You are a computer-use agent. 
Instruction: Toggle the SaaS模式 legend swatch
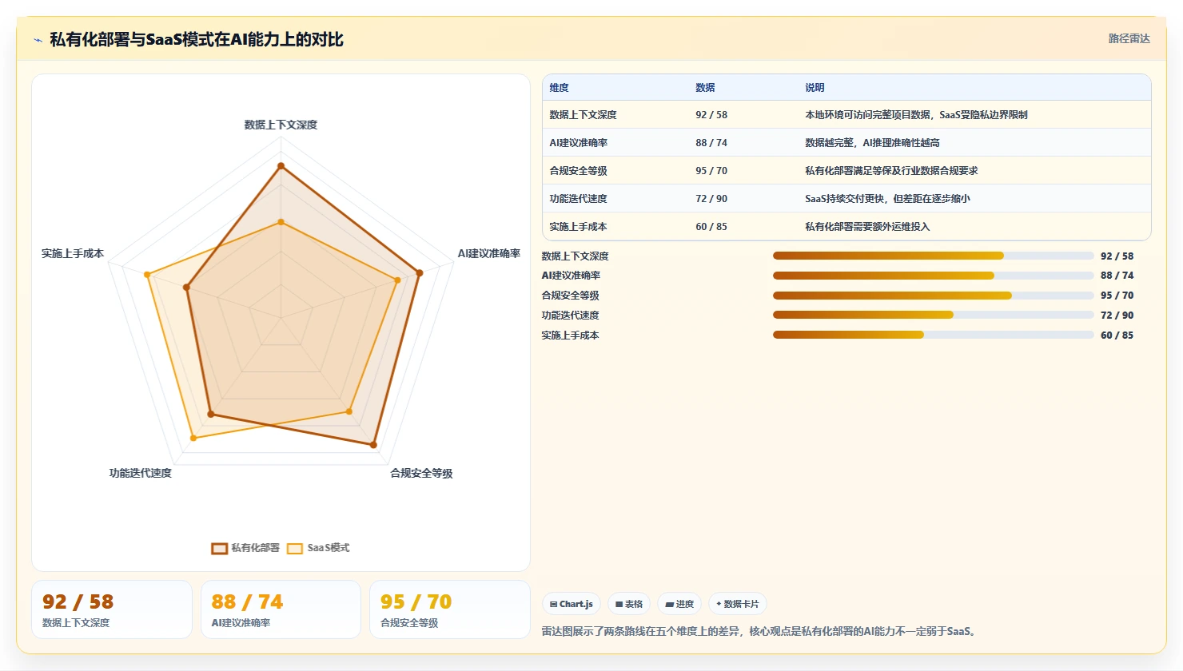pyautogui.click(x=295, y=548)
